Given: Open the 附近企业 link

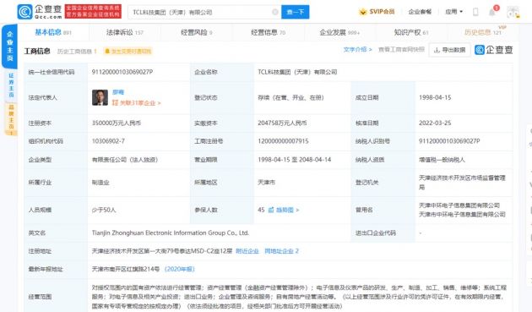Looking at the screenshot, I should pyautogui.click(x=247, y=251).
